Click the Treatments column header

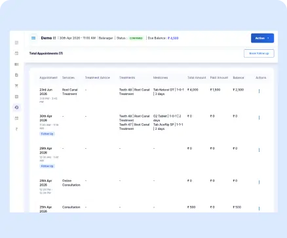click(x=127, y=77)
